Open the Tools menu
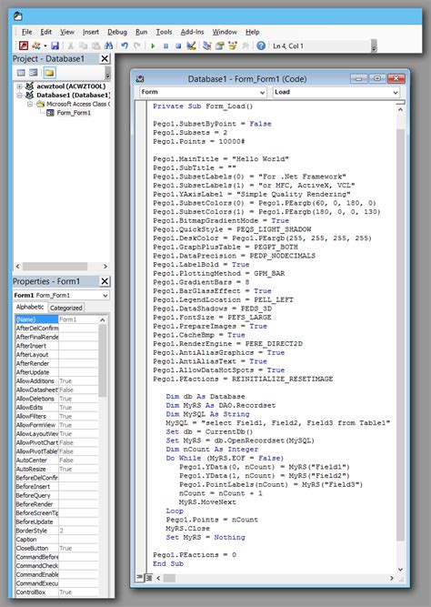431x607 pixels. click(164, 32)
